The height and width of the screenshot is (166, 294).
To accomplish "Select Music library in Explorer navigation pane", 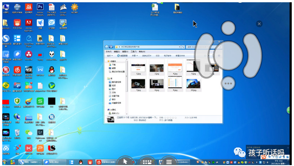I will (x=112, y=100).
